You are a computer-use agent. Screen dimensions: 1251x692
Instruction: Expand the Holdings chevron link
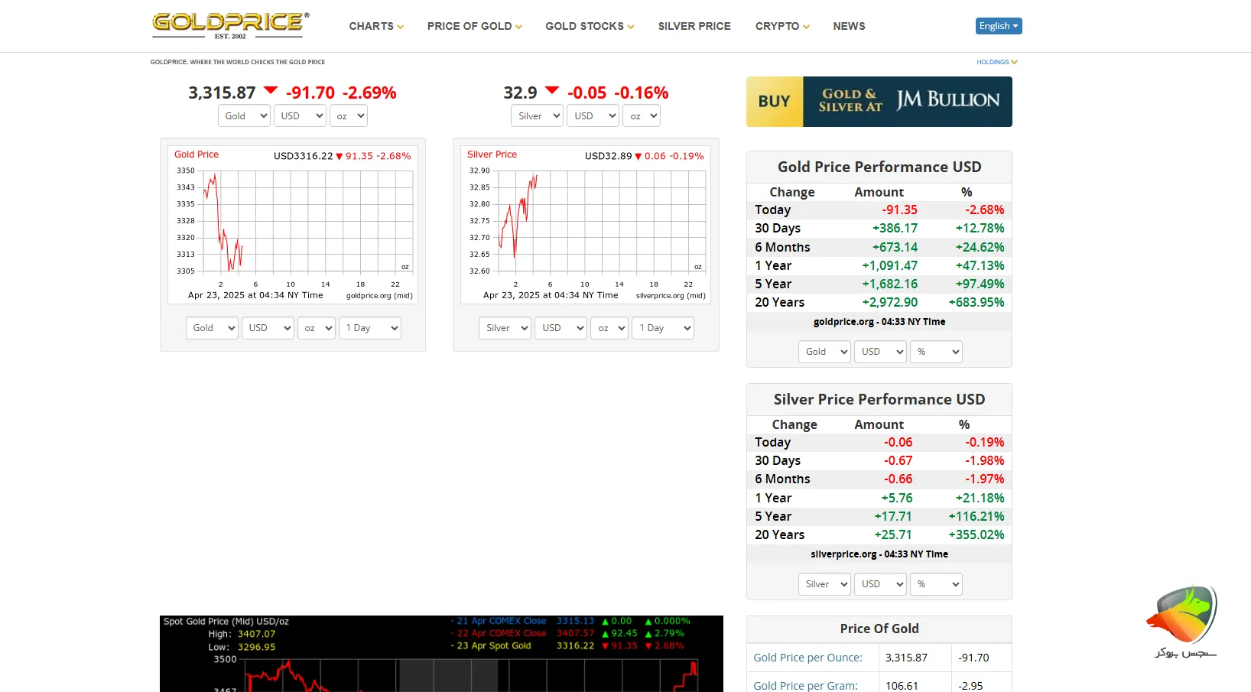[x=996, y=62]
